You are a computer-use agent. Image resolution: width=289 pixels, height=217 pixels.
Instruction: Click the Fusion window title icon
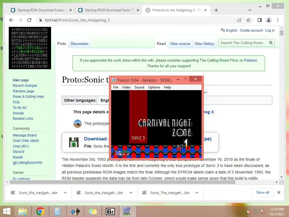114,80
